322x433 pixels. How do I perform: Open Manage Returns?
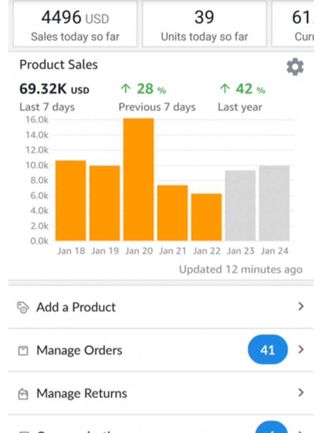point(82,393)
